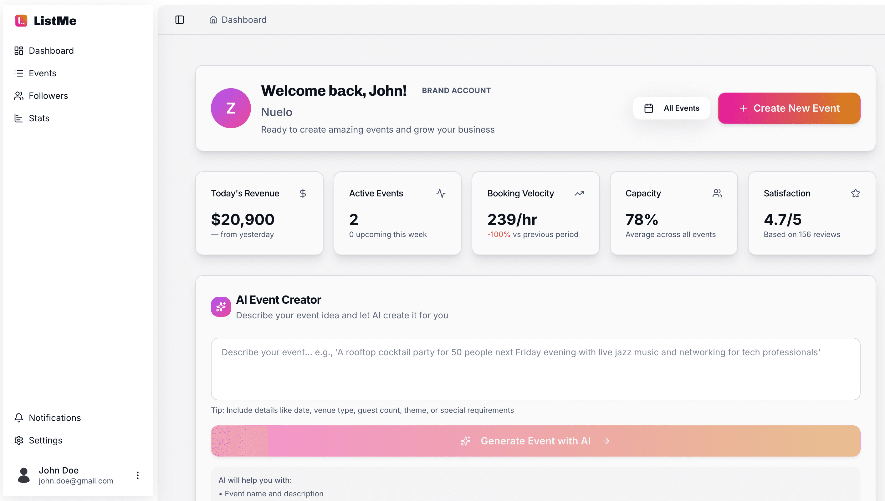
Task: Click the AI Event Creator sparkle icon
Action: (221, 306)
